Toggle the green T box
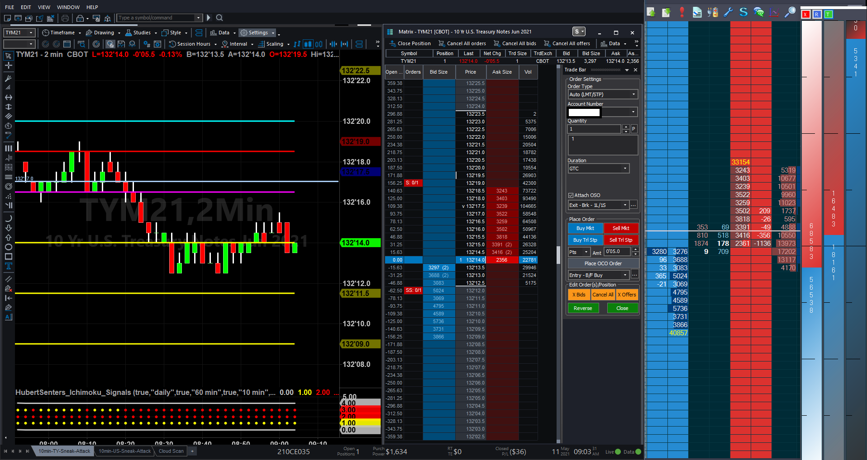 tap(828, 14)
